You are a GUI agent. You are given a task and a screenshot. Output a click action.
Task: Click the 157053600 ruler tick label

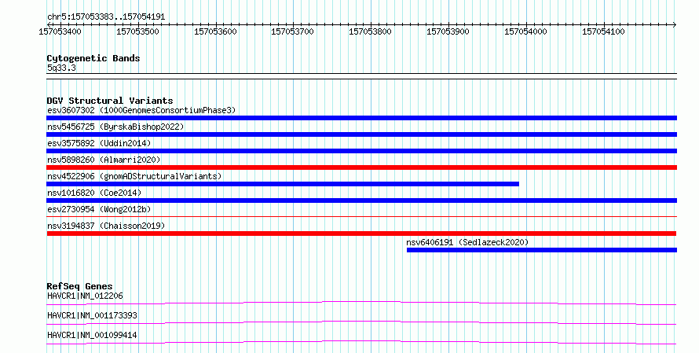point(215,31)
